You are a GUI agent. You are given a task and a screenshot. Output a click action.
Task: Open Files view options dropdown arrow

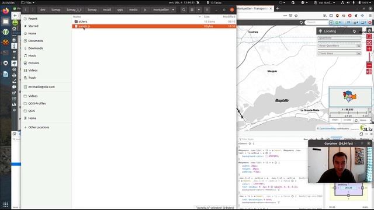[x=199, y=10]
